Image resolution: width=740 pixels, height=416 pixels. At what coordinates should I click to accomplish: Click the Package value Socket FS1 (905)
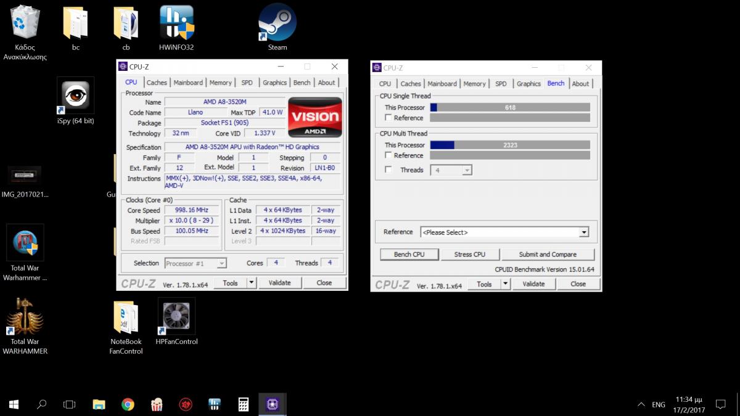point(225,123)
